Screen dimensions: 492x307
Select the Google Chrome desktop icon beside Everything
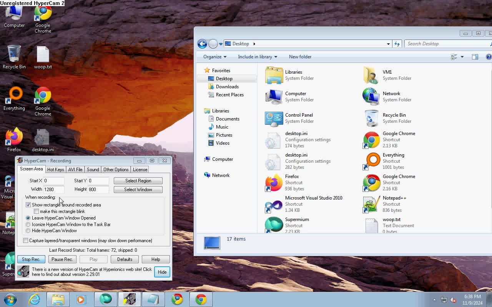pyautogui.click(x=43, y=101)
